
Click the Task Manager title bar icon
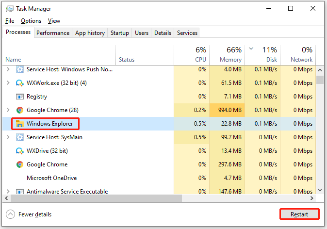pos(10,9)
